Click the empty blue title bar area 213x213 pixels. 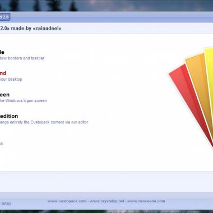pos(112,17)
